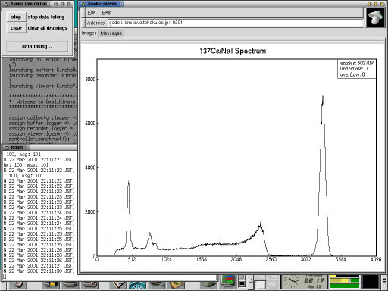Click the 'launching buffer' terminal line
Viewport: 388px width, 291px height.
pyautogui.click(x=43, y=70)
